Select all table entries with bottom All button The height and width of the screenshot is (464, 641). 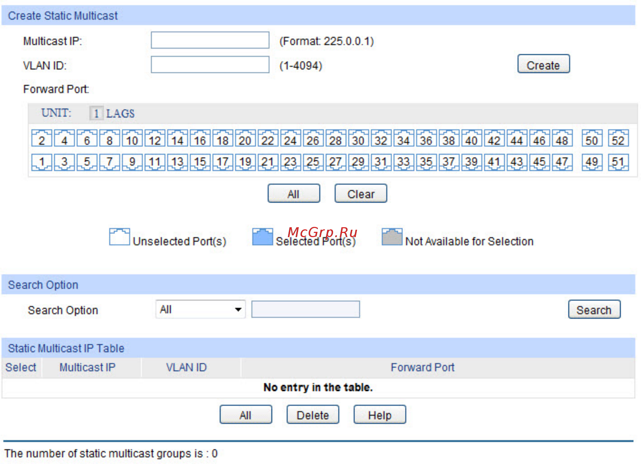(x=246, y=415)
